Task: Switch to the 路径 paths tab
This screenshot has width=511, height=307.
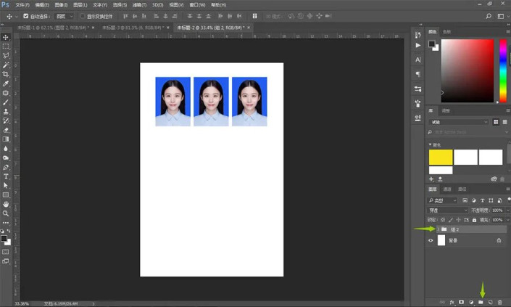Action: coord(462,189)
